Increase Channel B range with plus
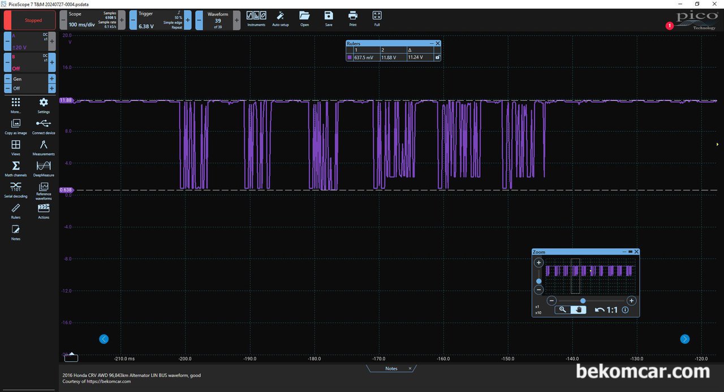This screenshot has height=392, width=724. click(52, 62)
